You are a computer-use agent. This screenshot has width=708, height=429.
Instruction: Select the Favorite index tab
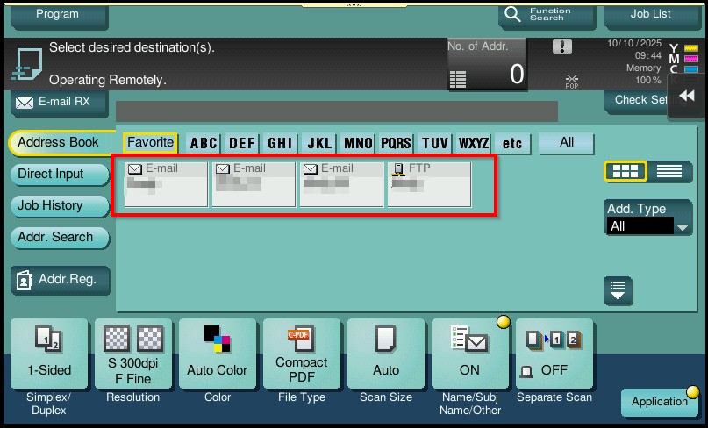(x=150, y=143)
